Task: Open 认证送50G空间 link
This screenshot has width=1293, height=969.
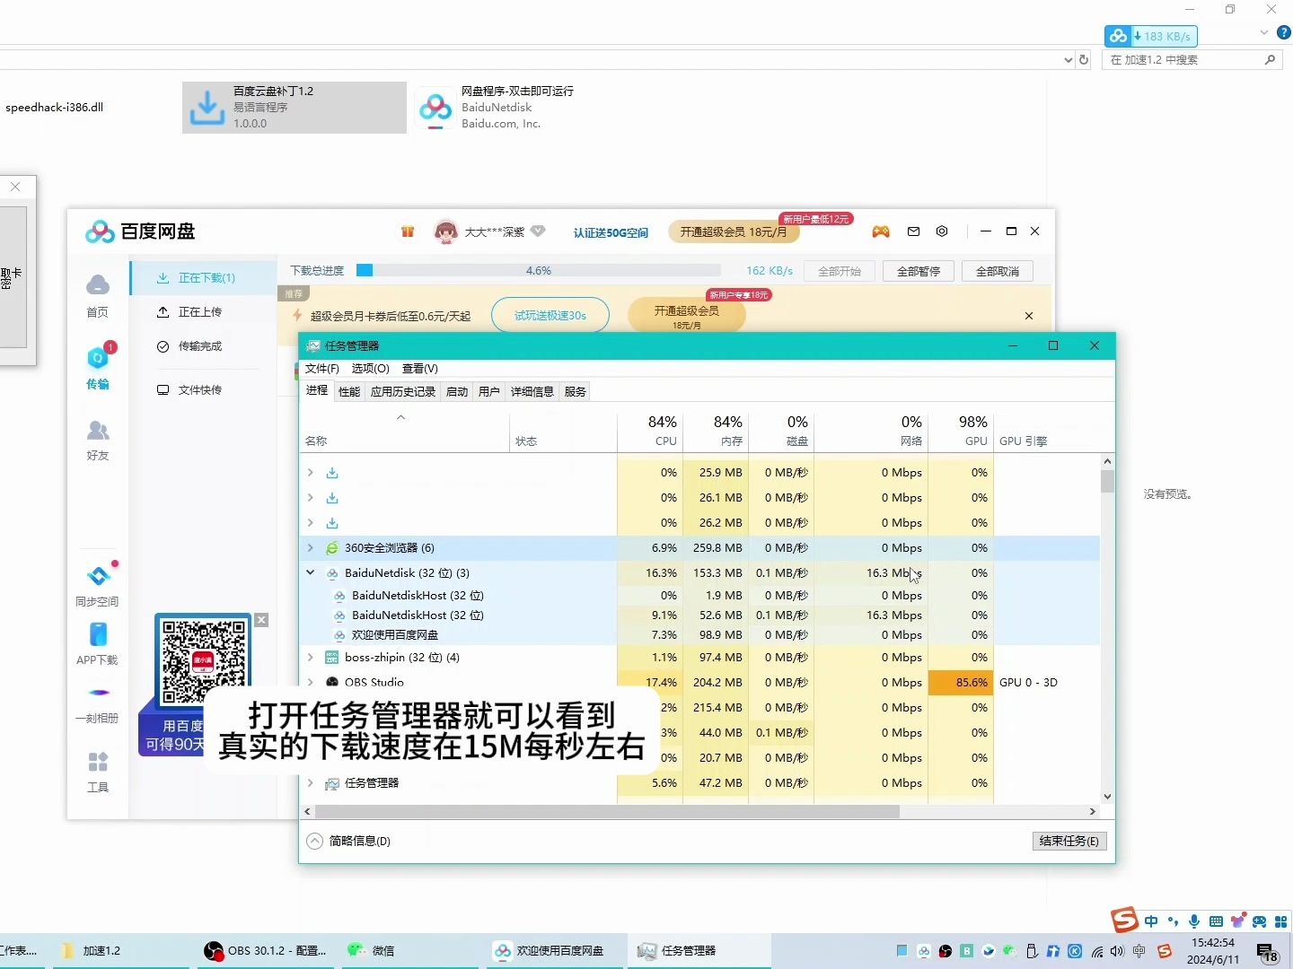Action: [x=611, y=232]
